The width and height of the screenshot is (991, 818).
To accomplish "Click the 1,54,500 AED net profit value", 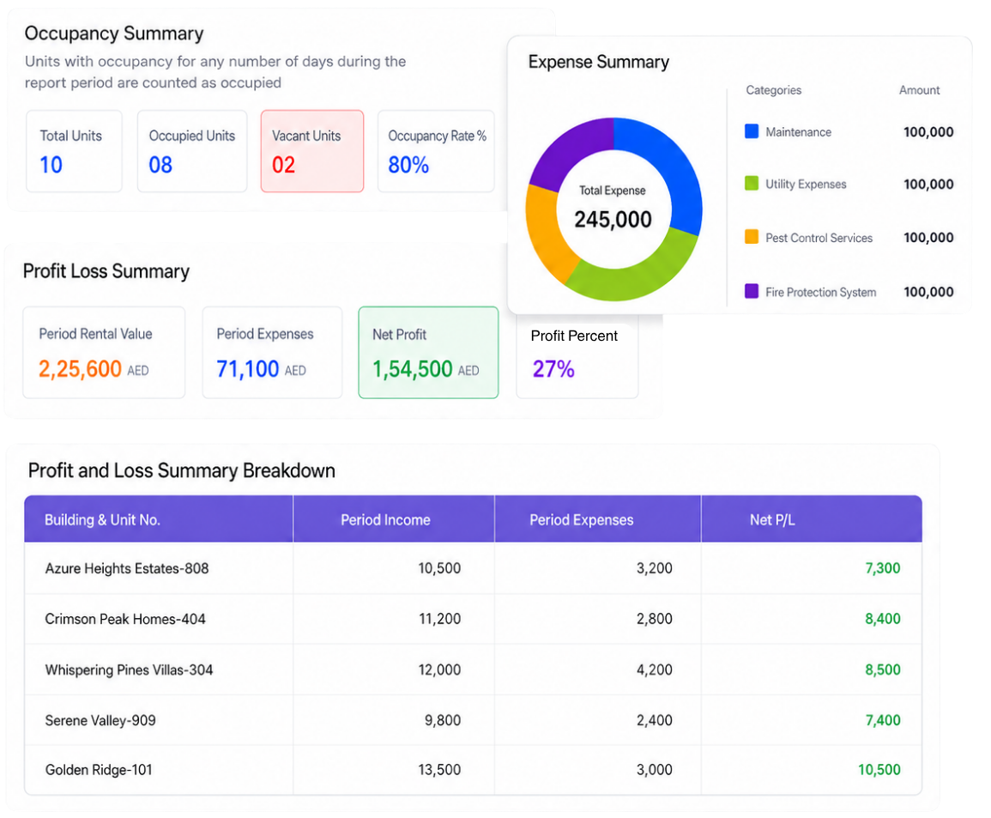I will 426,369.
